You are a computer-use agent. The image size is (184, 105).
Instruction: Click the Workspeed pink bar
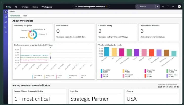pyautogui.click(x=144, y=53)
